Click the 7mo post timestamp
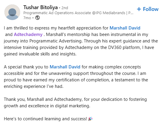Screen dimensions: 163x125 [27, 18]
